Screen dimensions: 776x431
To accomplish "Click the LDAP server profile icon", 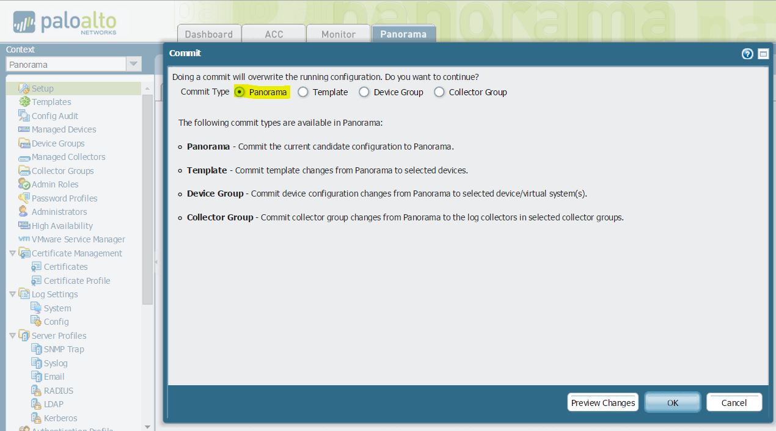I will coord(37,404).
